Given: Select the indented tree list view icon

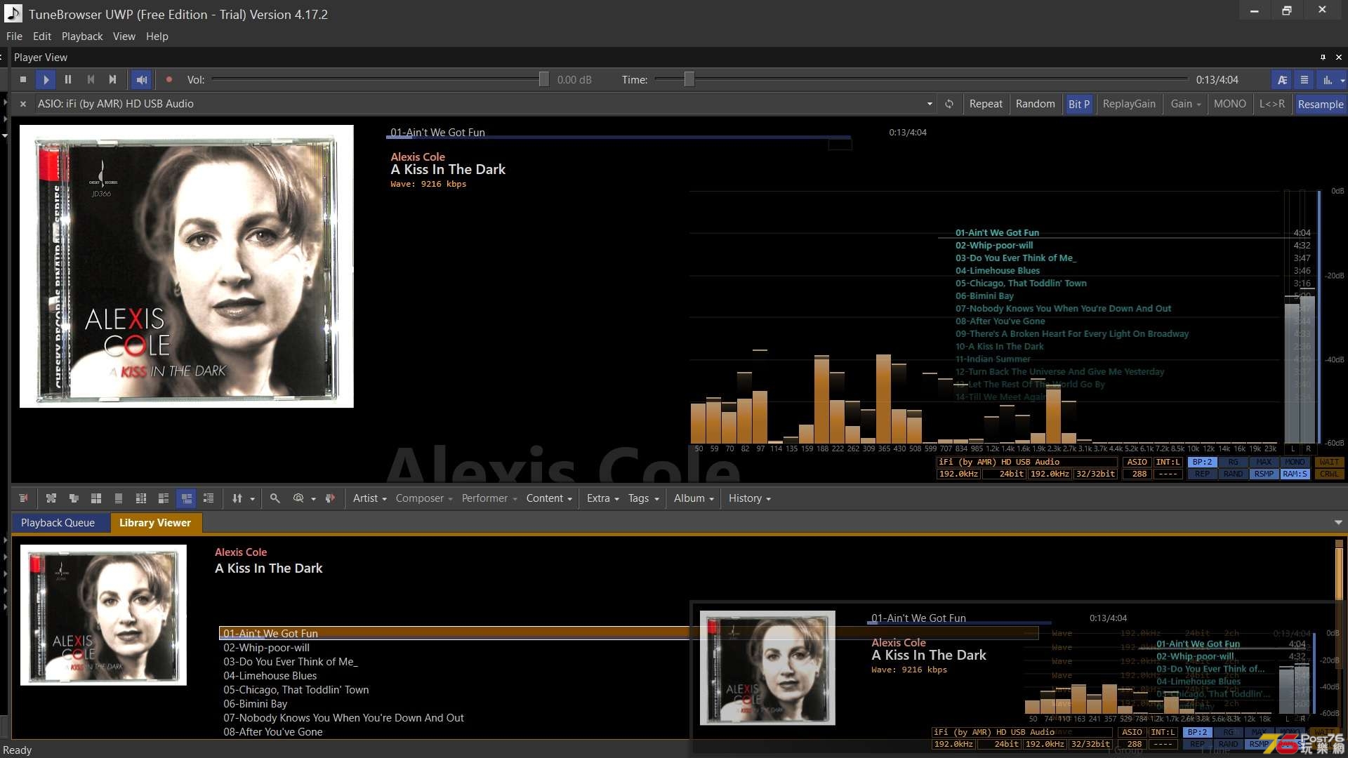Looking at the screenshot, I should pyautogui.click(x=209, y=498).
